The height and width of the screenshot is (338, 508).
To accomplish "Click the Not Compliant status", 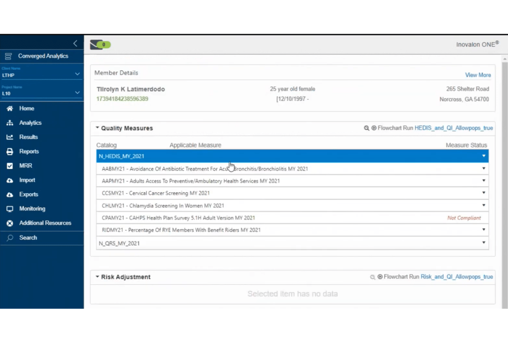I will coord(464,218).
